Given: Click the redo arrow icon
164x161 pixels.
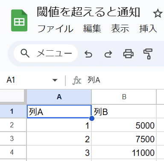Looking at the screenshot, I should (x=108, y=54).
